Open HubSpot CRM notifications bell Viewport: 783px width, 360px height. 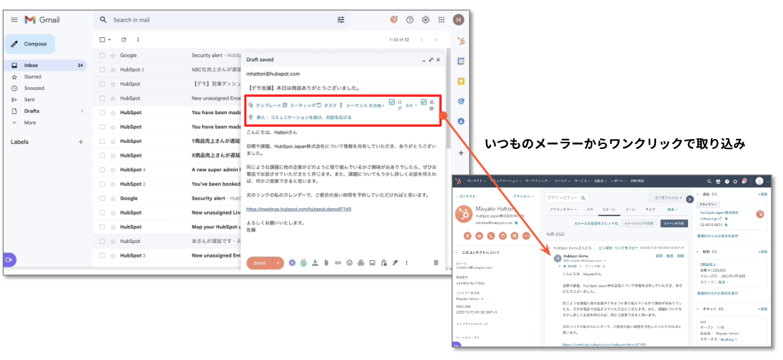(744, 182)
